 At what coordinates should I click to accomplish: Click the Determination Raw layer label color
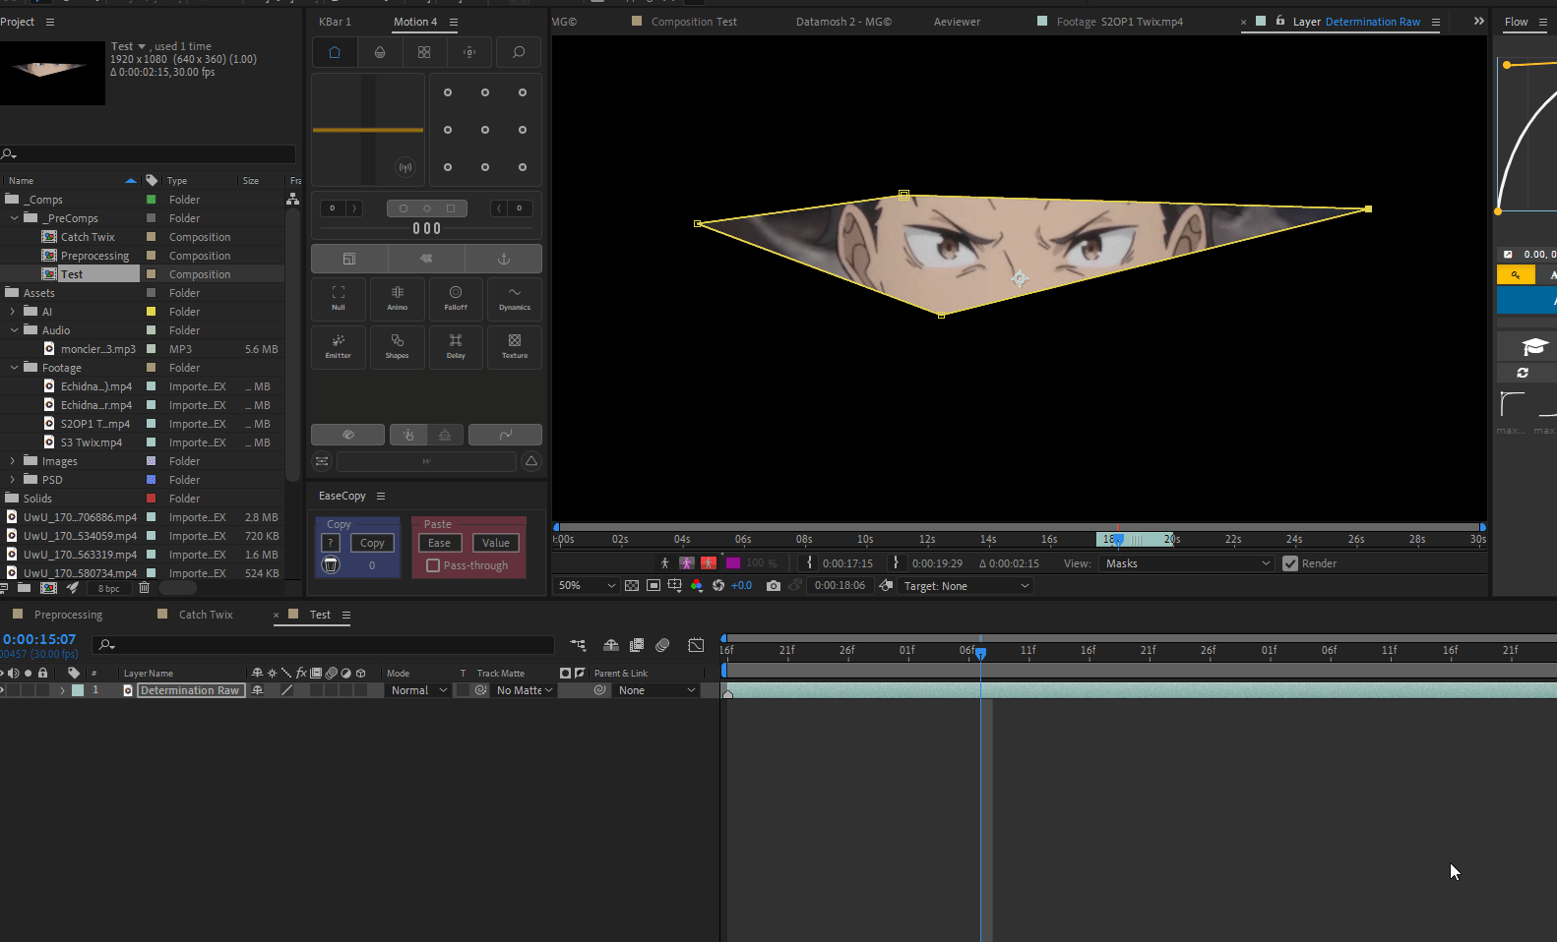pyautogui.click(x=78, y=690)
